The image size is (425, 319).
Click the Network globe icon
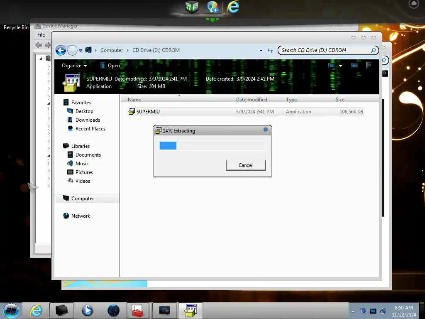(66, 216)
